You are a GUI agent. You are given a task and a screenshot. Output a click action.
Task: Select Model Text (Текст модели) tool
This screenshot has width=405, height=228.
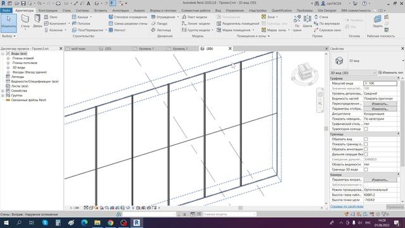tap(194, 17)
